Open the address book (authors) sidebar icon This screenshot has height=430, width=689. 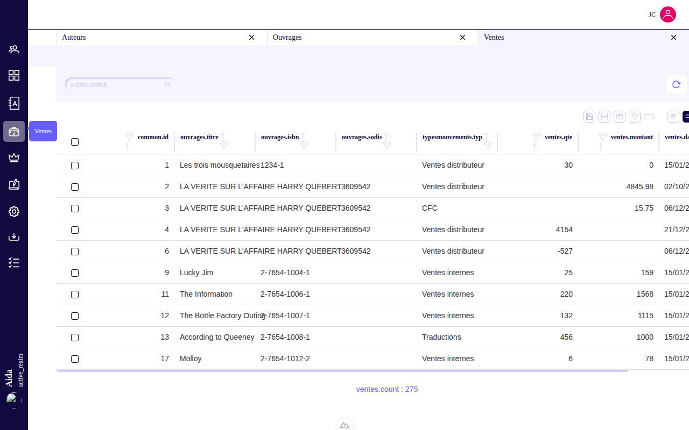[14, 103]
